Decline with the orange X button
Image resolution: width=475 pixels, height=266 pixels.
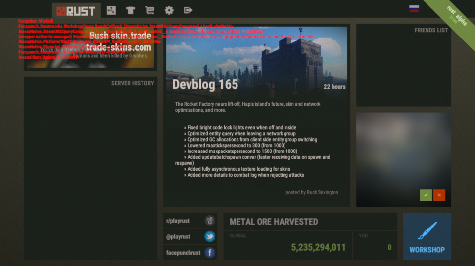point(439,195)
